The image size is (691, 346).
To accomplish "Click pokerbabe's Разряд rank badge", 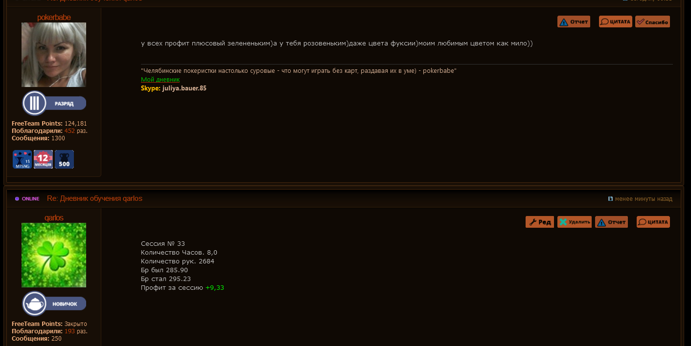I will click(54, 103).
